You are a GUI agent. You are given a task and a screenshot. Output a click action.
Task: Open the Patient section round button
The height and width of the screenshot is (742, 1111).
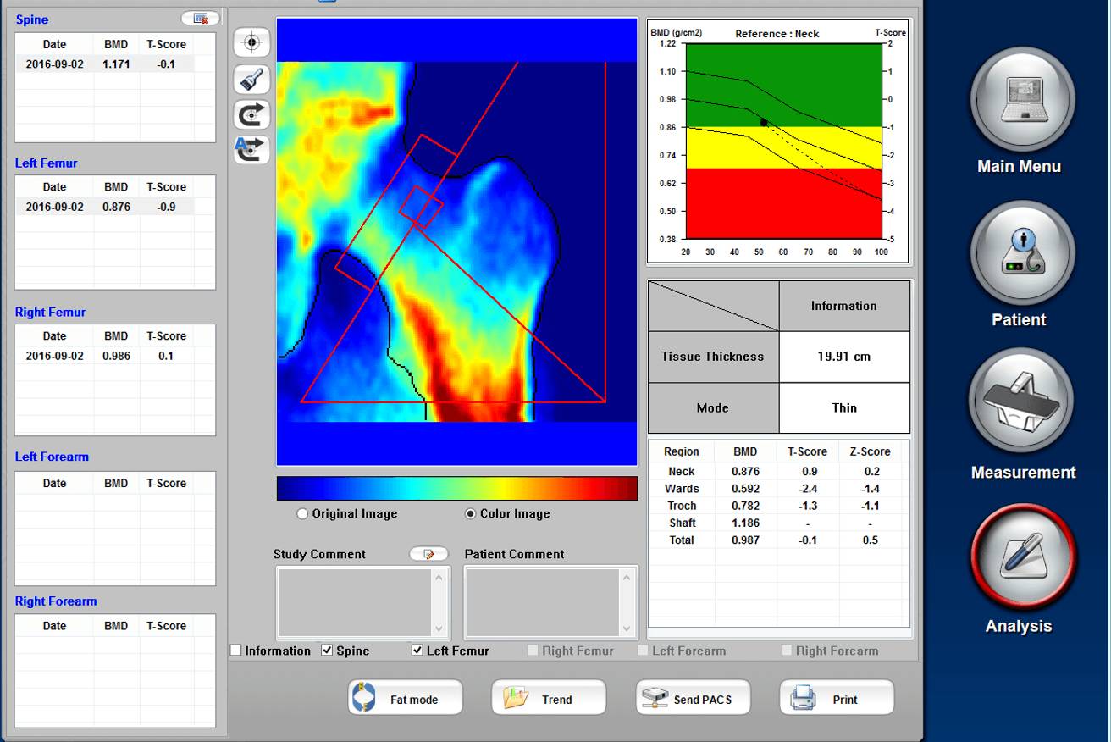pyautogui.click(x=1022, y=253)
